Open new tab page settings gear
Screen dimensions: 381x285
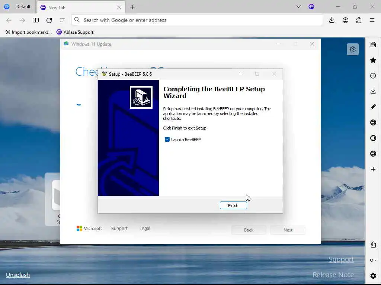[x=353, y=49]
